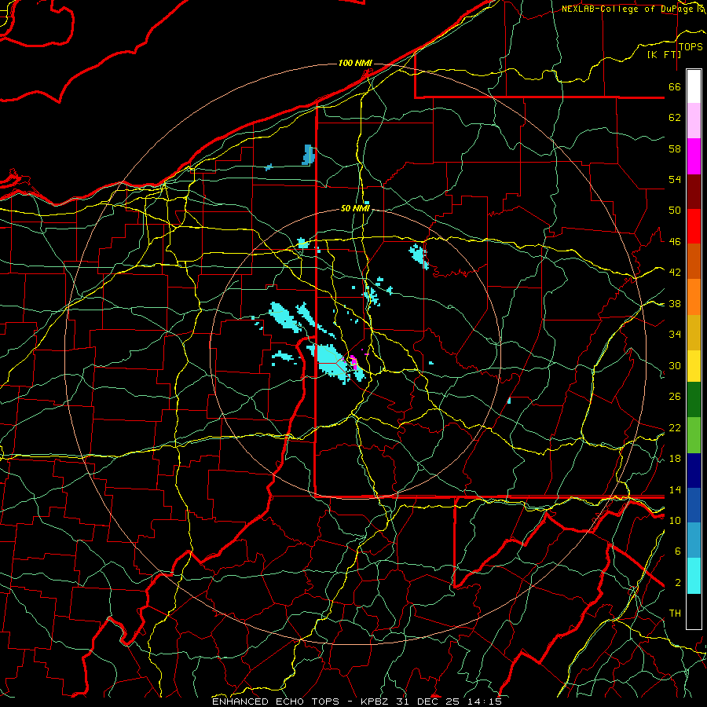Click the dark green legend swatch
Viewport: 707px width, 707px height.
click(694, 400)
